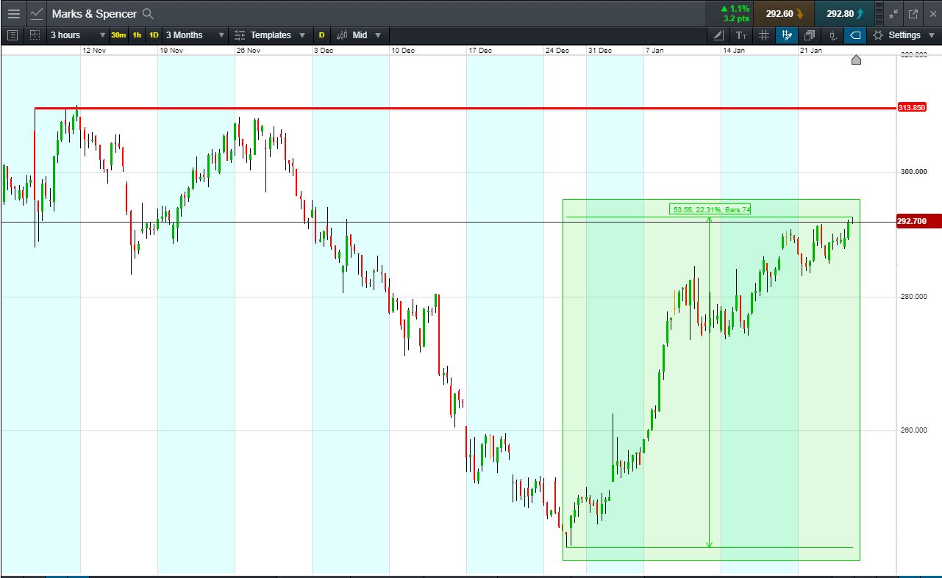Click the grey home marker on price axis
The image size is (942, 578).
856,59
